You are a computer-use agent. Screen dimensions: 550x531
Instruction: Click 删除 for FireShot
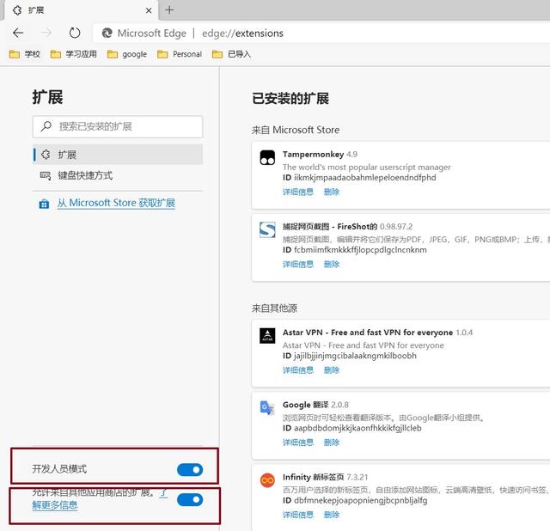[x=332, y=264]
